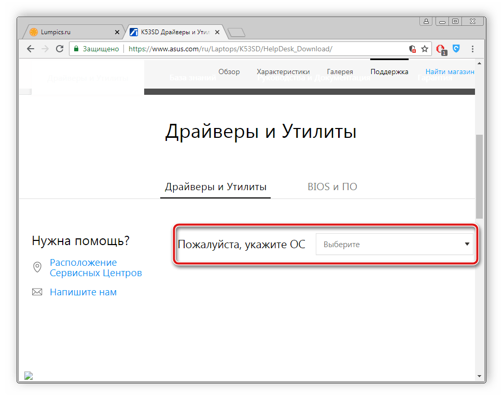The width and height of the screenshot is (503, 400).
Task: Click the blue shield extension icon
Action: tap(456, 49)
